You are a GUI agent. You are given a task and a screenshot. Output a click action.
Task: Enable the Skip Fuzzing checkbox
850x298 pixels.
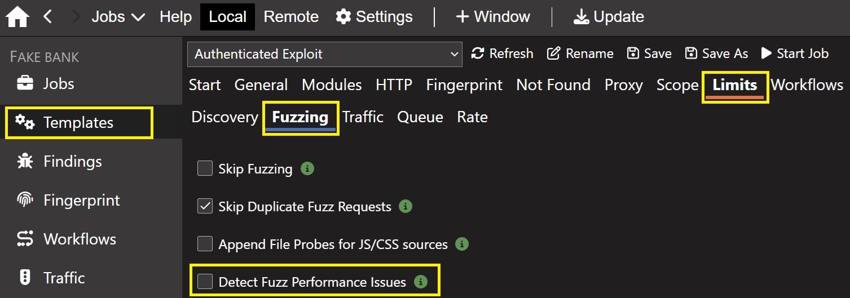tap(205, 168)
